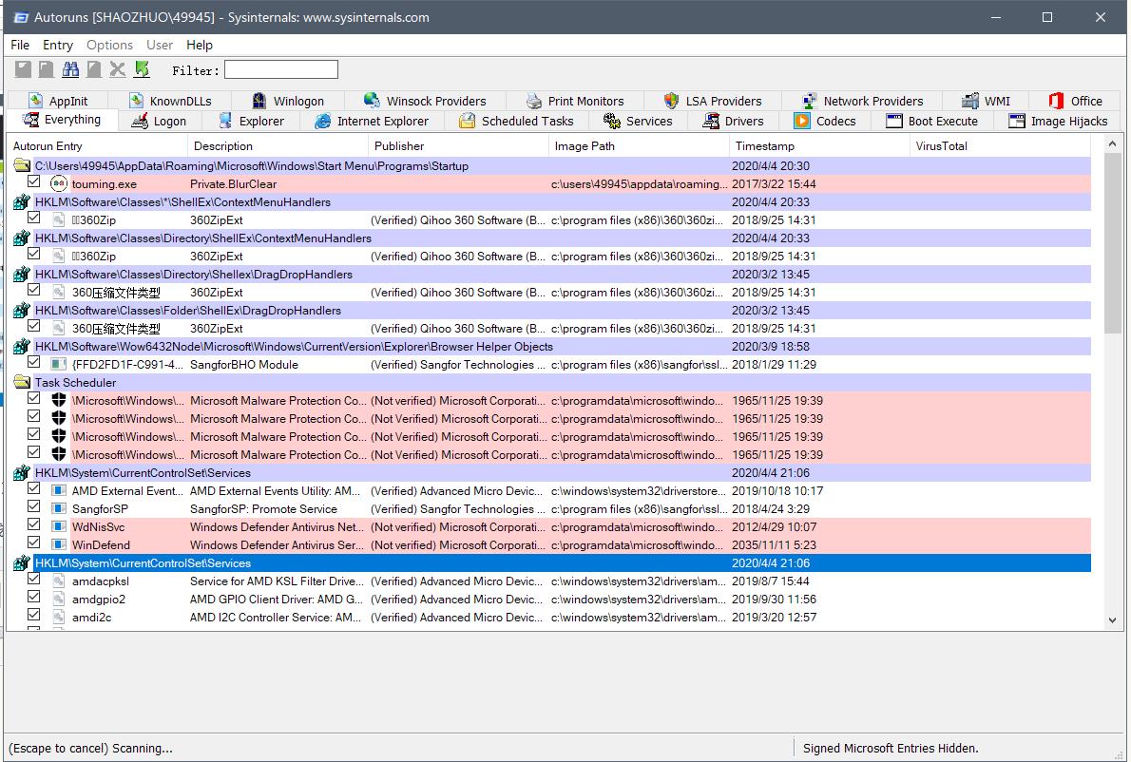Go to the Image Hijacks tab
Screen dimensions: 1131x762
click(x=1058, y=121)
